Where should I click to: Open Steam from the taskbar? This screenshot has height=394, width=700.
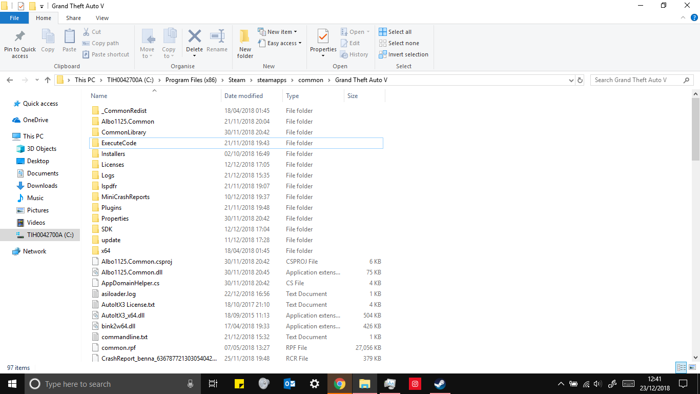[x=440, y=384]
